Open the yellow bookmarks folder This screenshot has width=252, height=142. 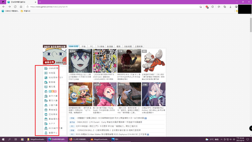26,11
